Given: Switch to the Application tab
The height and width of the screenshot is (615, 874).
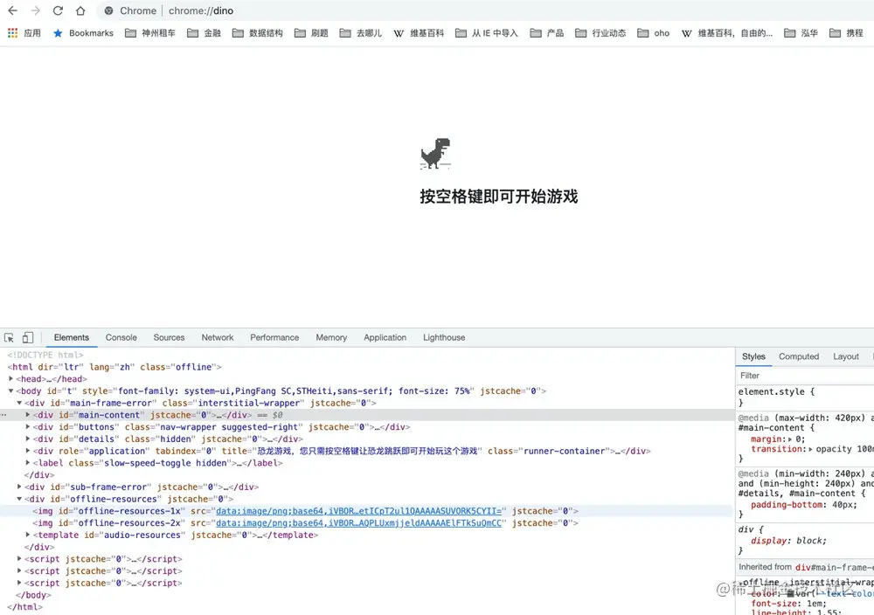Looking at the screenshot, I should point(385,337).
